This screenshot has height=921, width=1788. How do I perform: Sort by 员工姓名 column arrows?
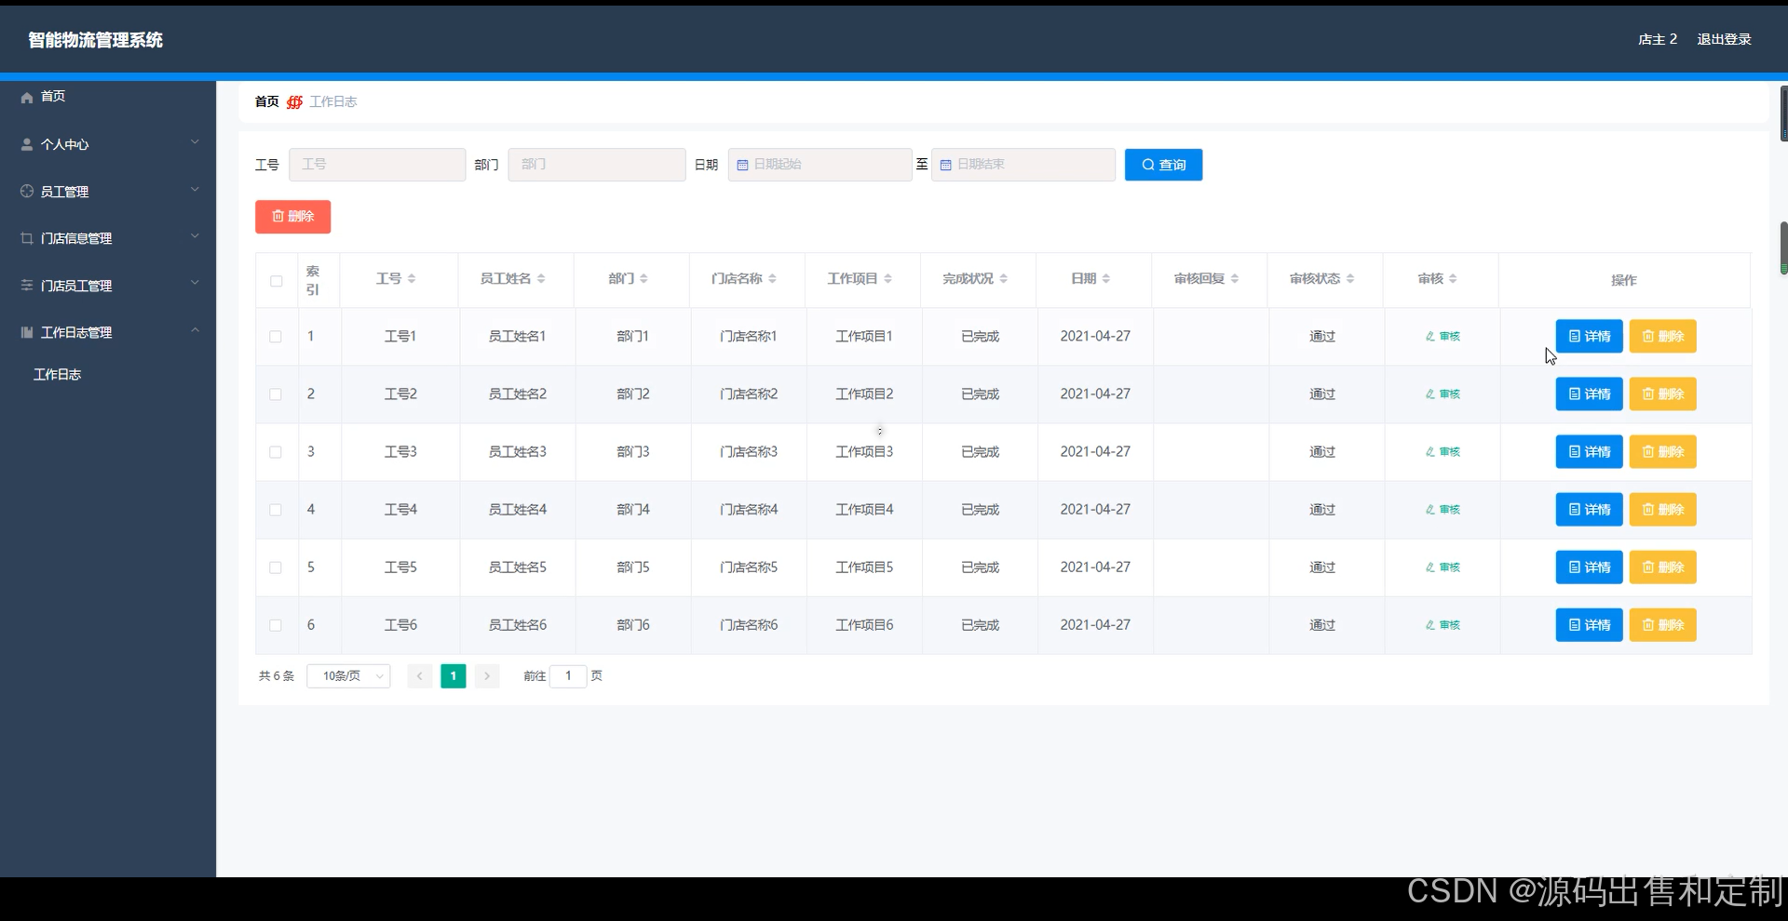(x=541, y=279)
